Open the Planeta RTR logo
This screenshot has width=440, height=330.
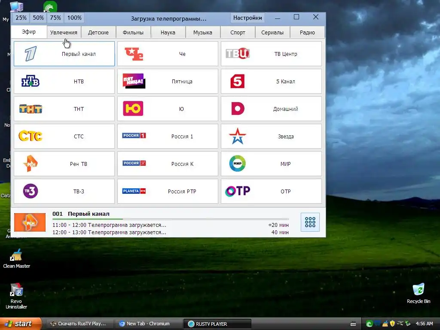coord(134,191)
